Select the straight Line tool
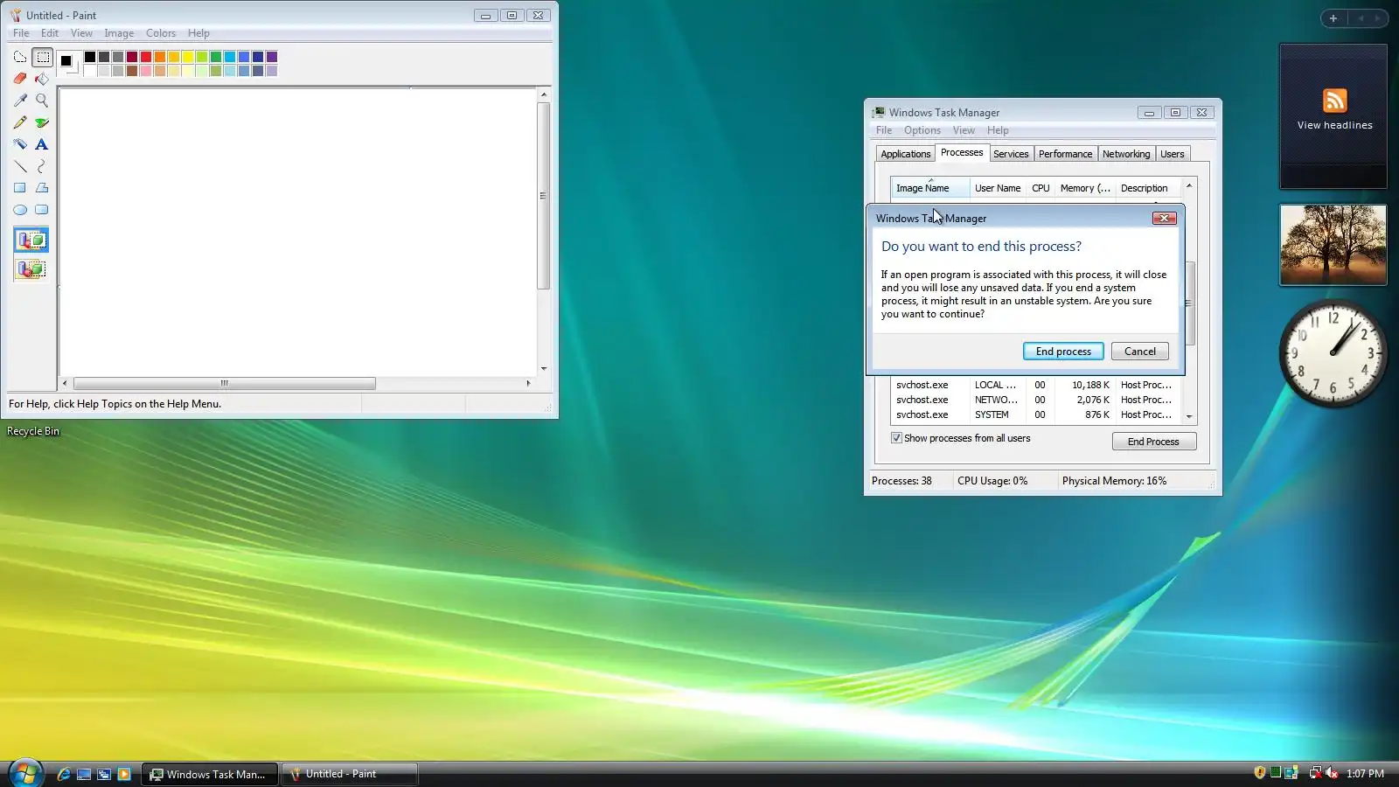This screenshot has width=1399, height=787. click(20, 166)
